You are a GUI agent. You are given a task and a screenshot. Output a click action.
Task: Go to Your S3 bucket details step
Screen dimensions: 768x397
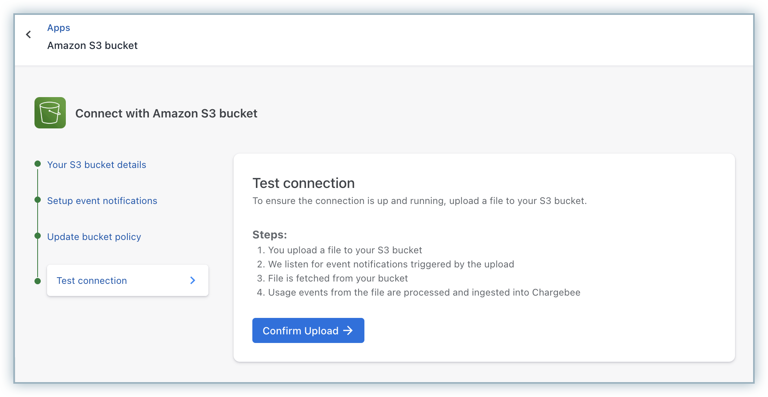tap(96, 165)
